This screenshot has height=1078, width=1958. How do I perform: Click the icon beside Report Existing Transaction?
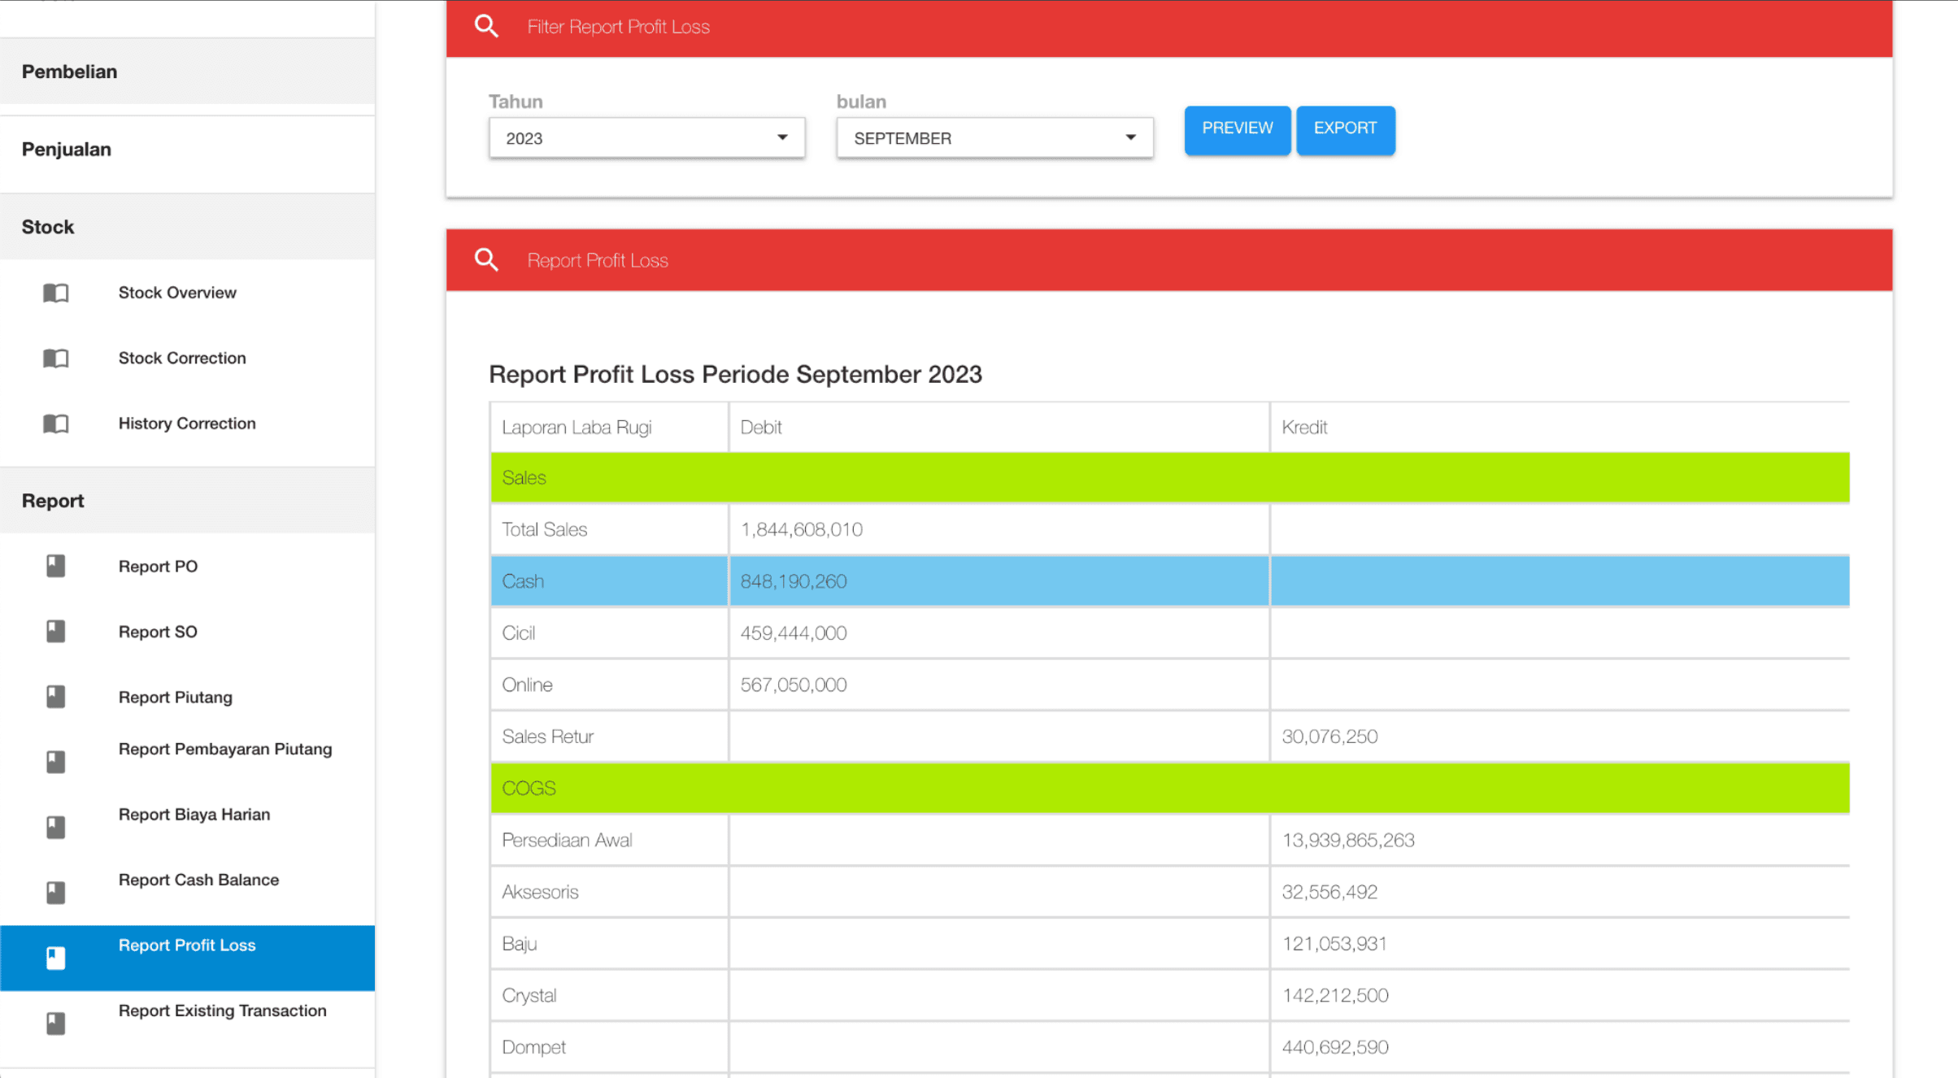tap(55, 1024)
